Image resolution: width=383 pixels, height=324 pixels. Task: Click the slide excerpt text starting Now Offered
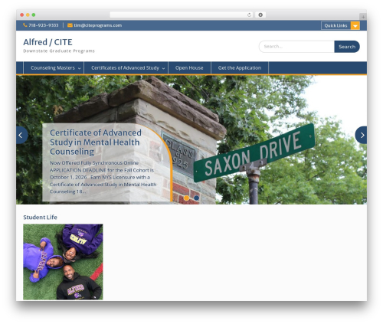[103, 177]
